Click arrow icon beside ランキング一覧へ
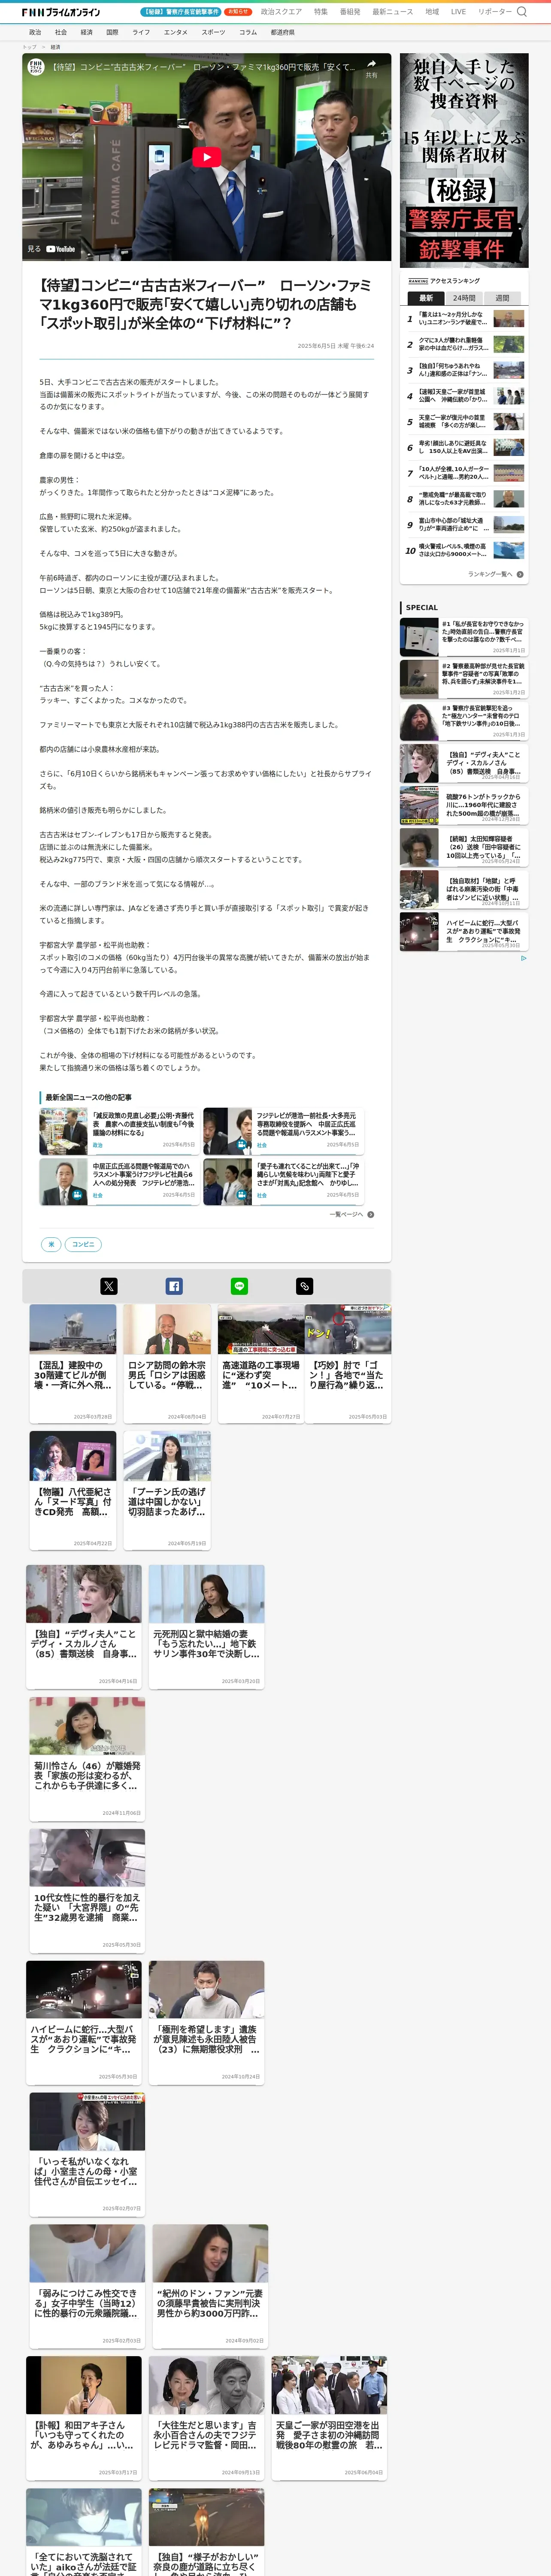The height and width of the screenshot is (2576, 551). click(520, 574)
